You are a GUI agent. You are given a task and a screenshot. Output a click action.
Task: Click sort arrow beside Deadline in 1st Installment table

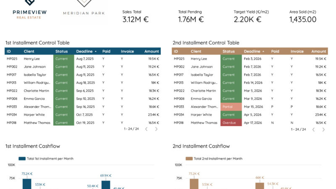(x=96, y=51)
